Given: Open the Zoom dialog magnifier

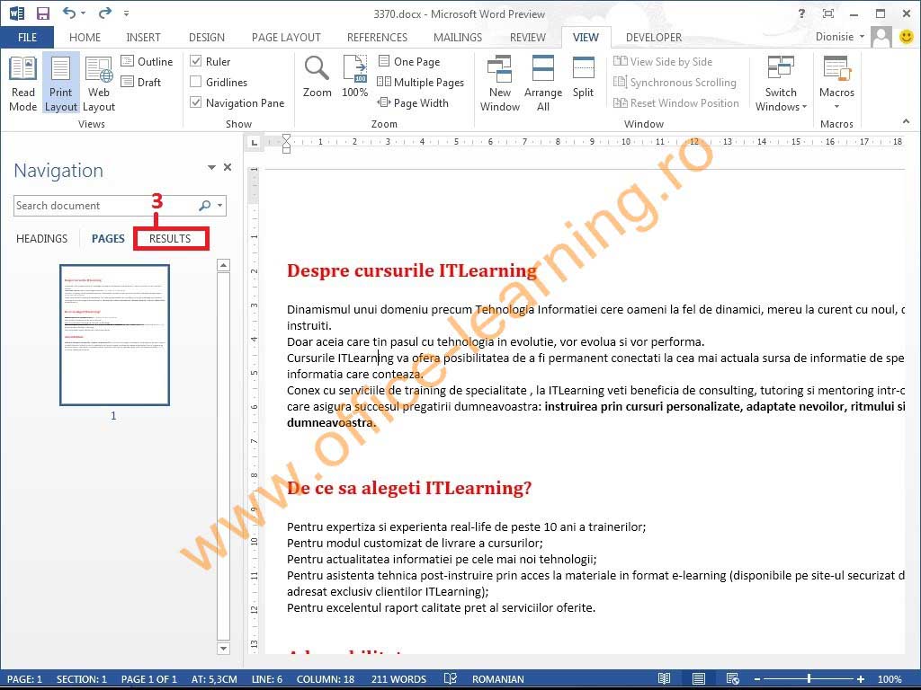Looking at the screenshot, I should (317, 77).
